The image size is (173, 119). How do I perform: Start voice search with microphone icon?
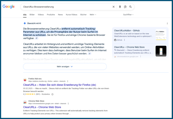(x=120, y=7)
